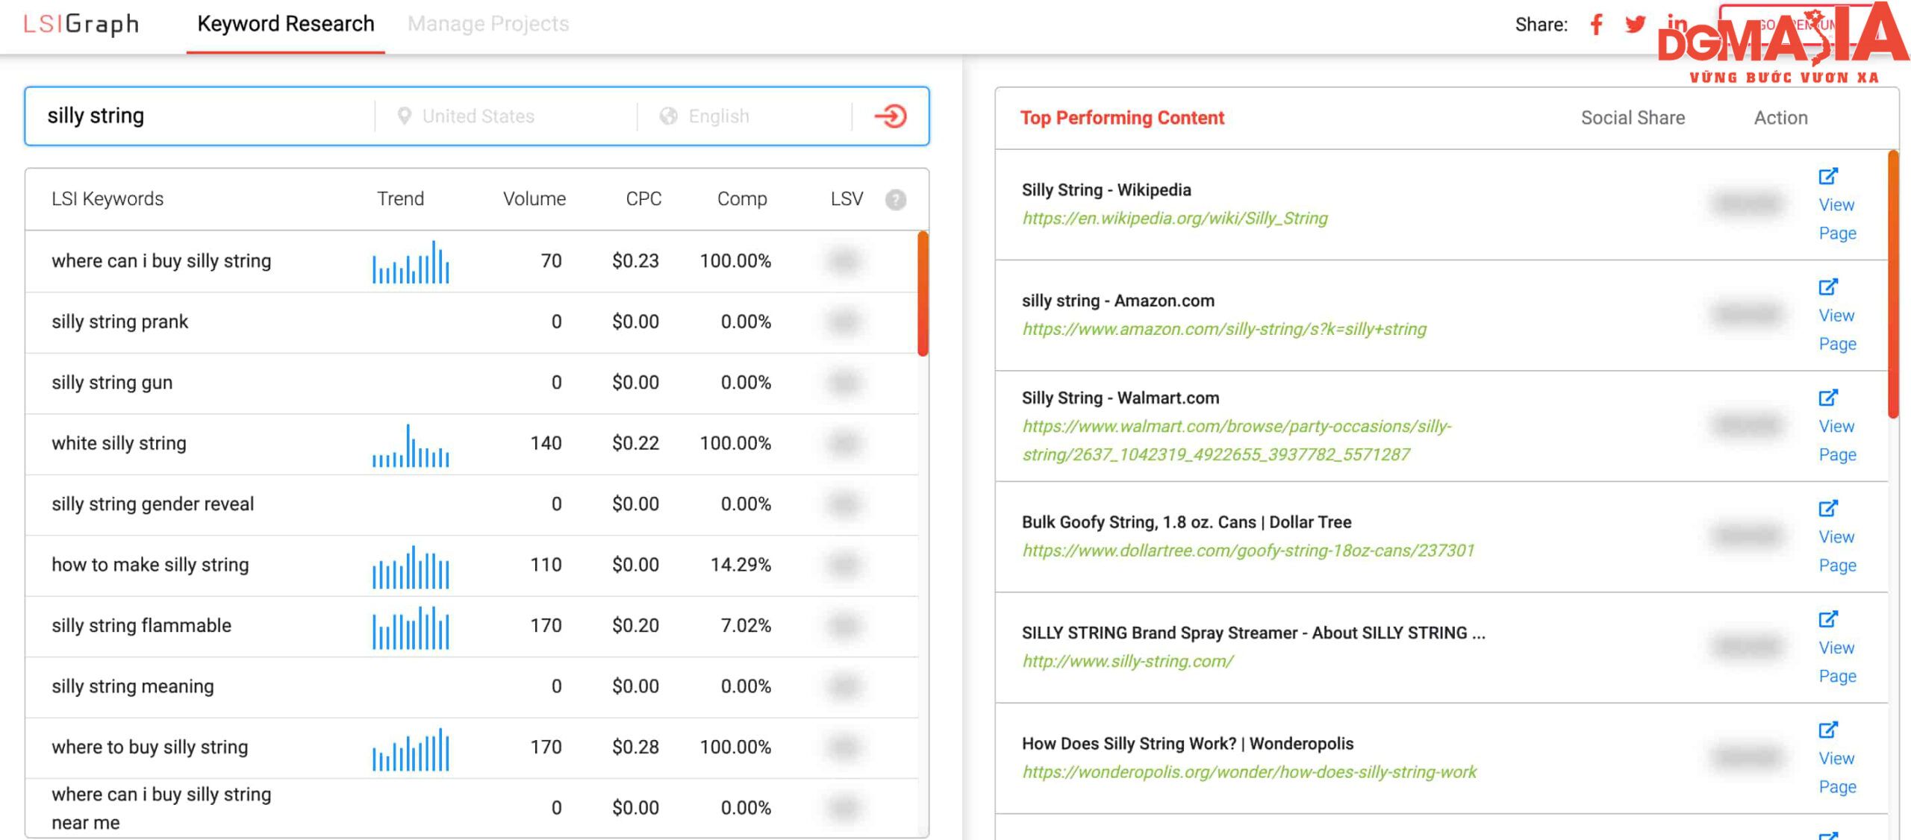Select 'how to make silly string' keyword
This screenshot has height=840, width=1911.
click(x=150, y=565)
